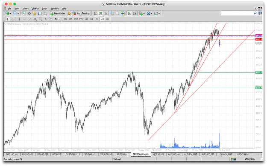This screenshot has width=267, height=166.
Task: Toggle Chart Shift button
Action: point(135,14)
